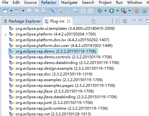
Task: Click the toolbar icon right of the pencil
Action: (76, 11)
